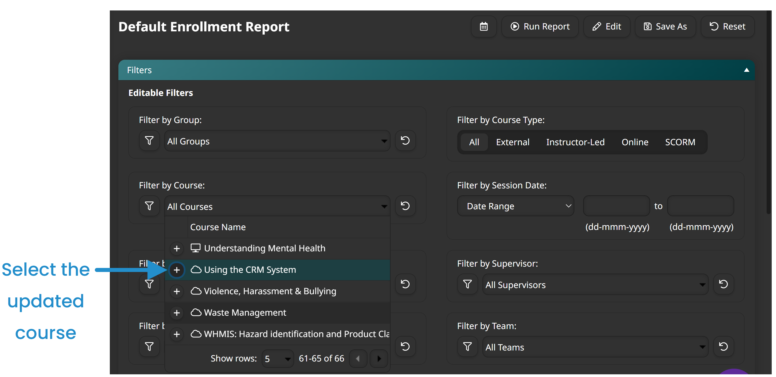776x377 pixels.
Task: Collapse the Filters panel arrow
Action: pyautogui.click(x=747, y=70)
